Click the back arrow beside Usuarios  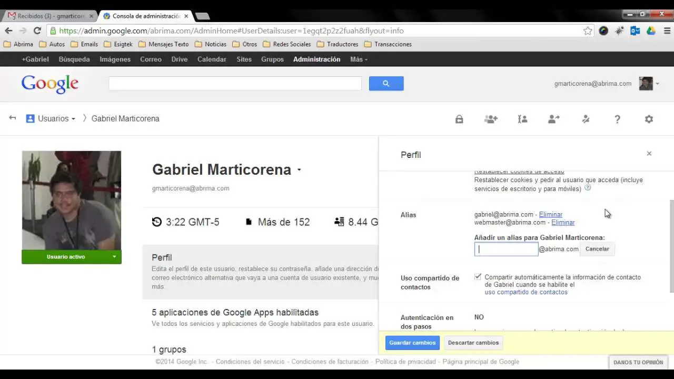(12, 118)
